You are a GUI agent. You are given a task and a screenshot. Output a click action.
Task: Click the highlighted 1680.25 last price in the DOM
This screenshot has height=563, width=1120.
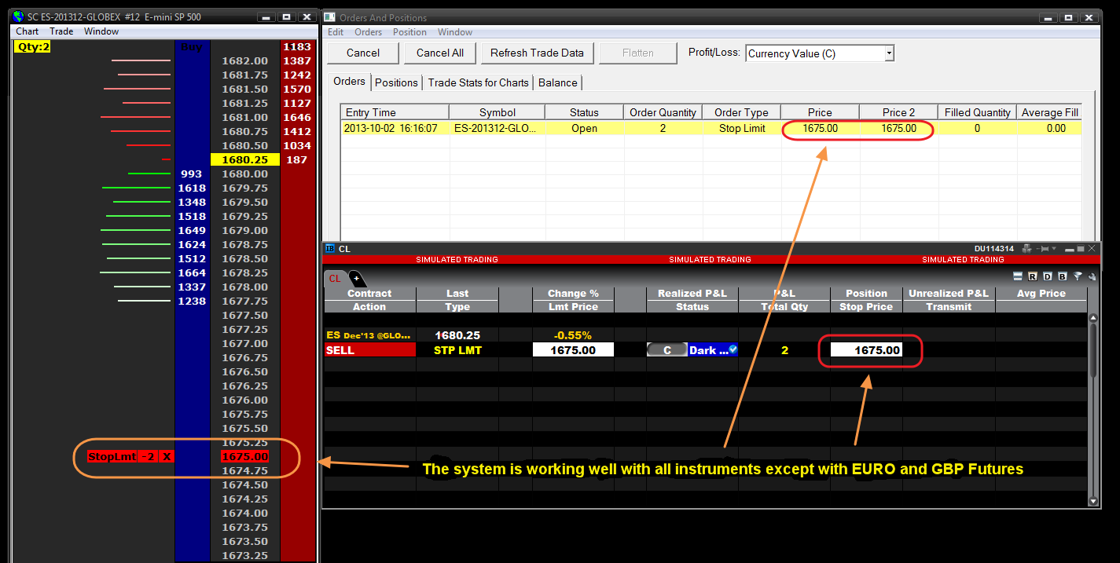244,159
